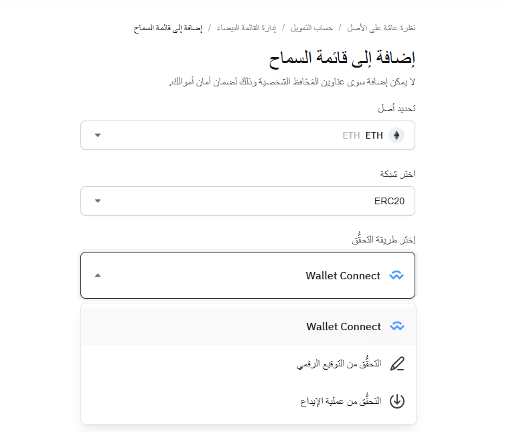Select التحقق من عملية الإيداع option
Viewport: 509px width, 432px height.
click(x=248, y=401)
